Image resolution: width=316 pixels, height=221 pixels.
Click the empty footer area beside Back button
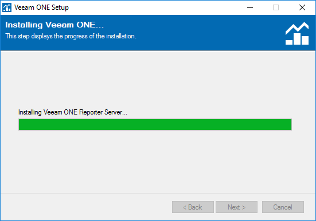tap(85, 207)
